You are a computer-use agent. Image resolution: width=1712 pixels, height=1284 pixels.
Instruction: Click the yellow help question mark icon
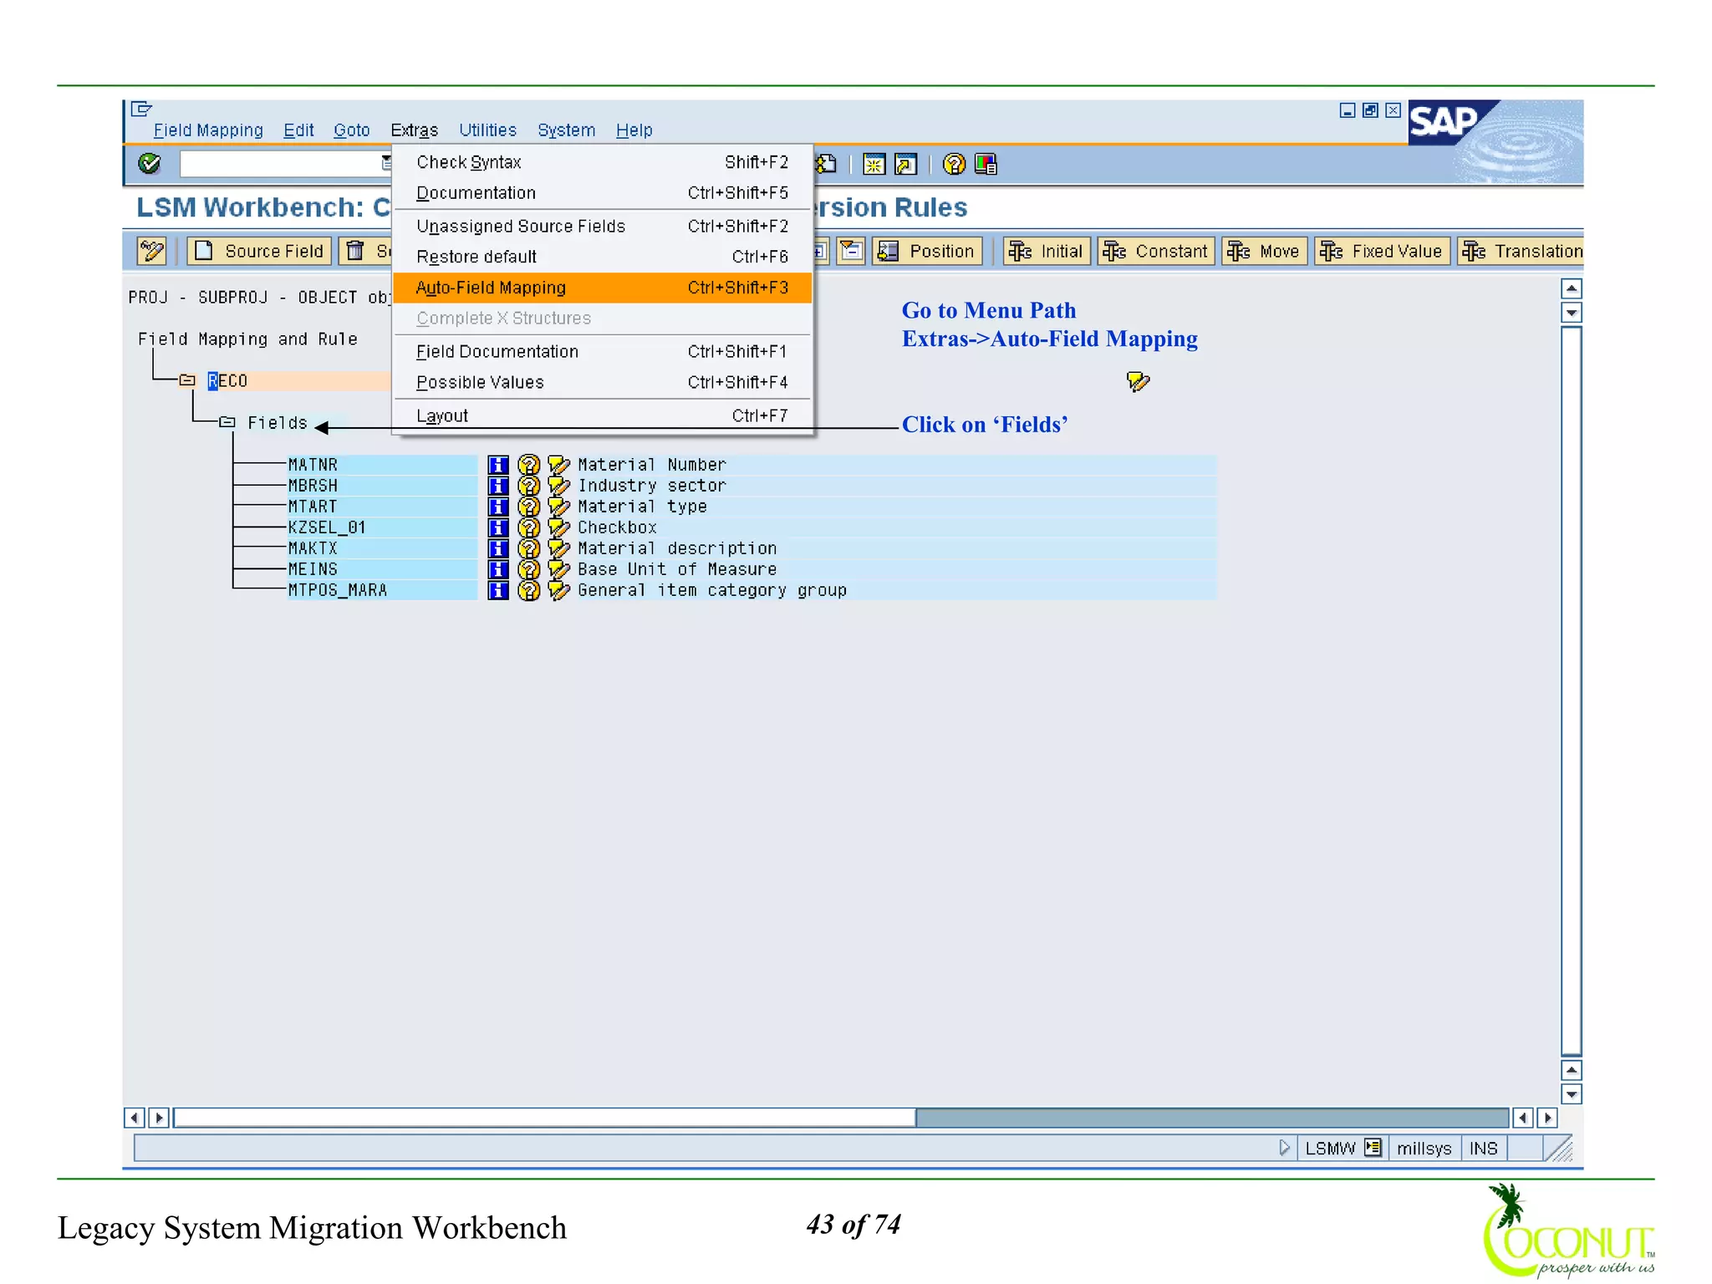(954, 164)
